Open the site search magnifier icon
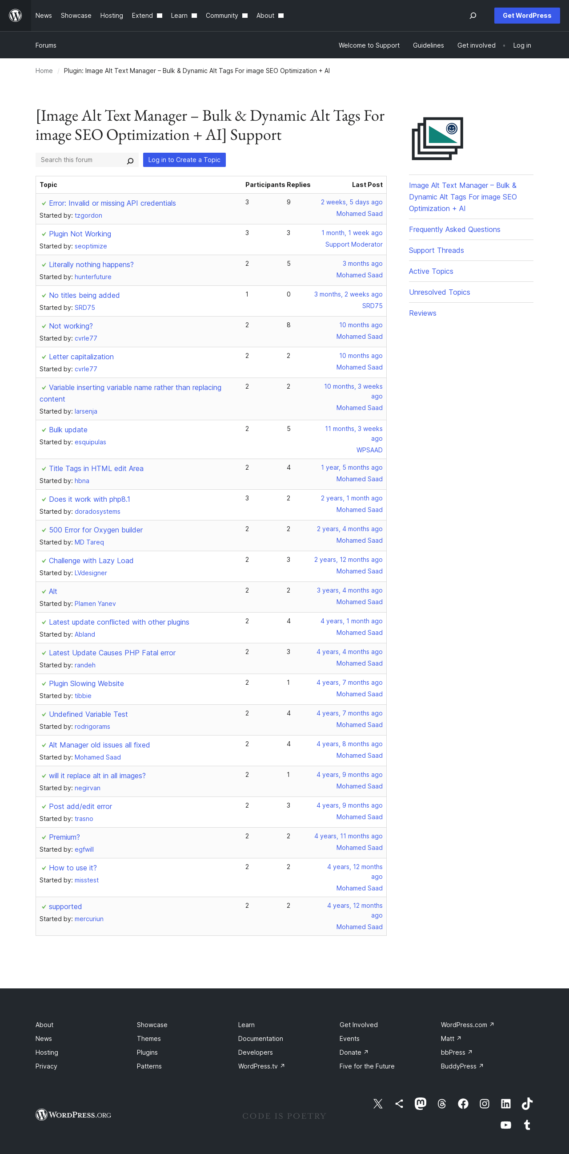Screen dimensions: 569x1154 point(473,16)
